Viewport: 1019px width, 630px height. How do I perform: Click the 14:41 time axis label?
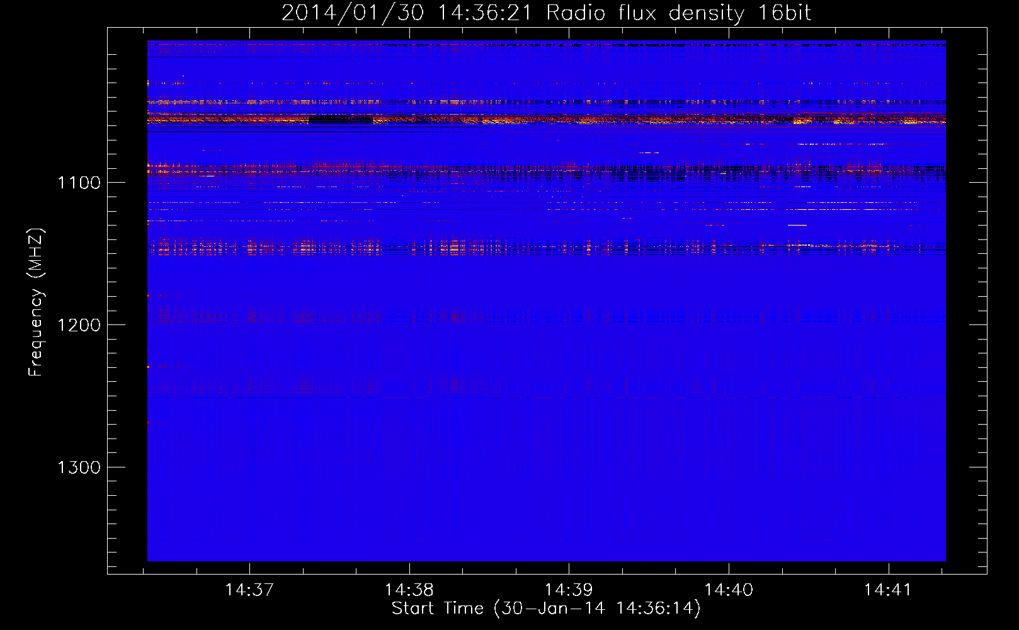(x=888, y=590)
